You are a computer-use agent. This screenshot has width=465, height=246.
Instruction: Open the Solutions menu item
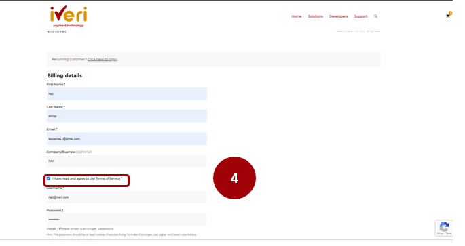pyautogui.click(x=315, y=16)
